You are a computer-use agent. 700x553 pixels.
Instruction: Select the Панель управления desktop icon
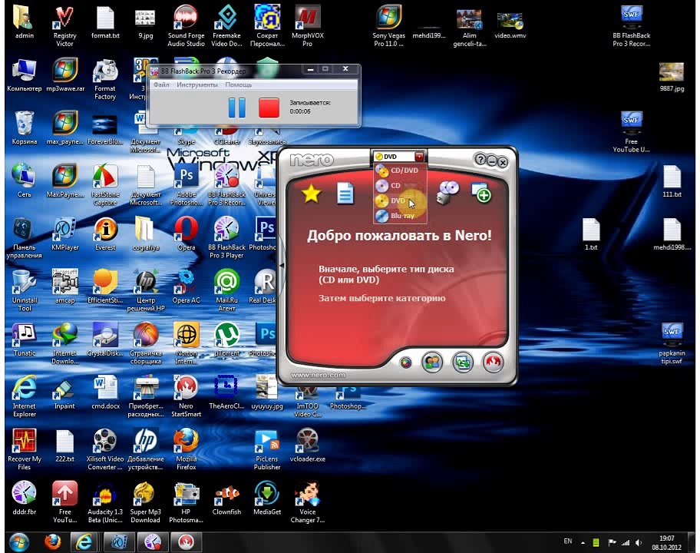pos(24,237)
